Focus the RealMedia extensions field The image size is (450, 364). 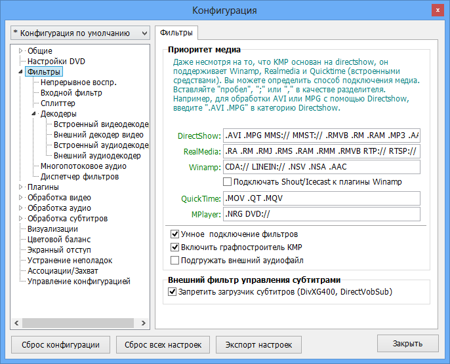pos(321,151)
